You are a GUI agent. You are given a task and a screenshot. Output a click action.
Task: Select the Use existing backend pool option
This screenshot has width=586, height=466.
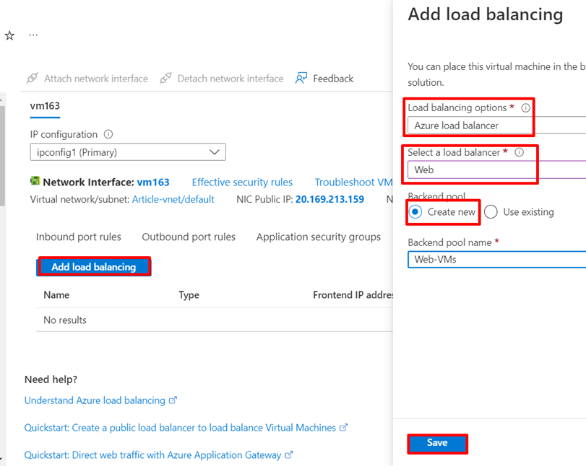491,212
